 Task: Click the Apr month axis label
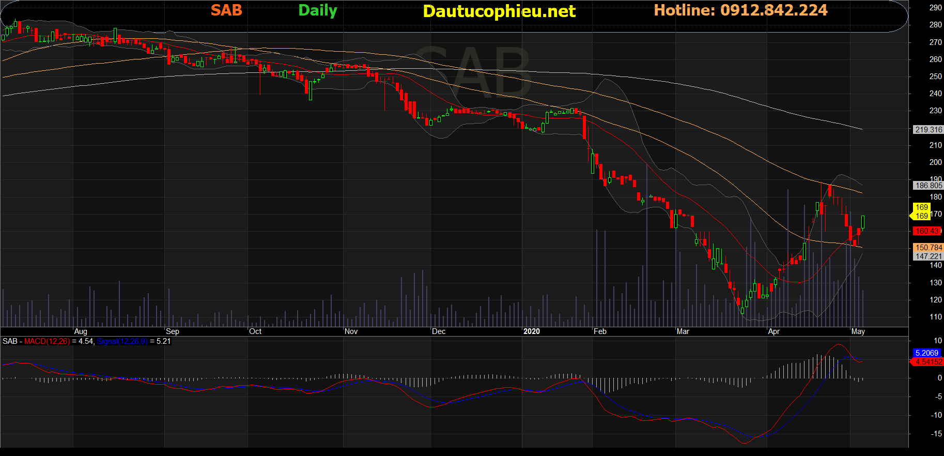(x=773, y=331)
